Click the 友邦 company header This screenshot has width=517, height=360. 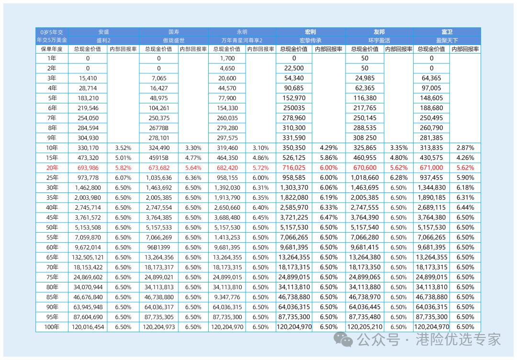point(379,32)
